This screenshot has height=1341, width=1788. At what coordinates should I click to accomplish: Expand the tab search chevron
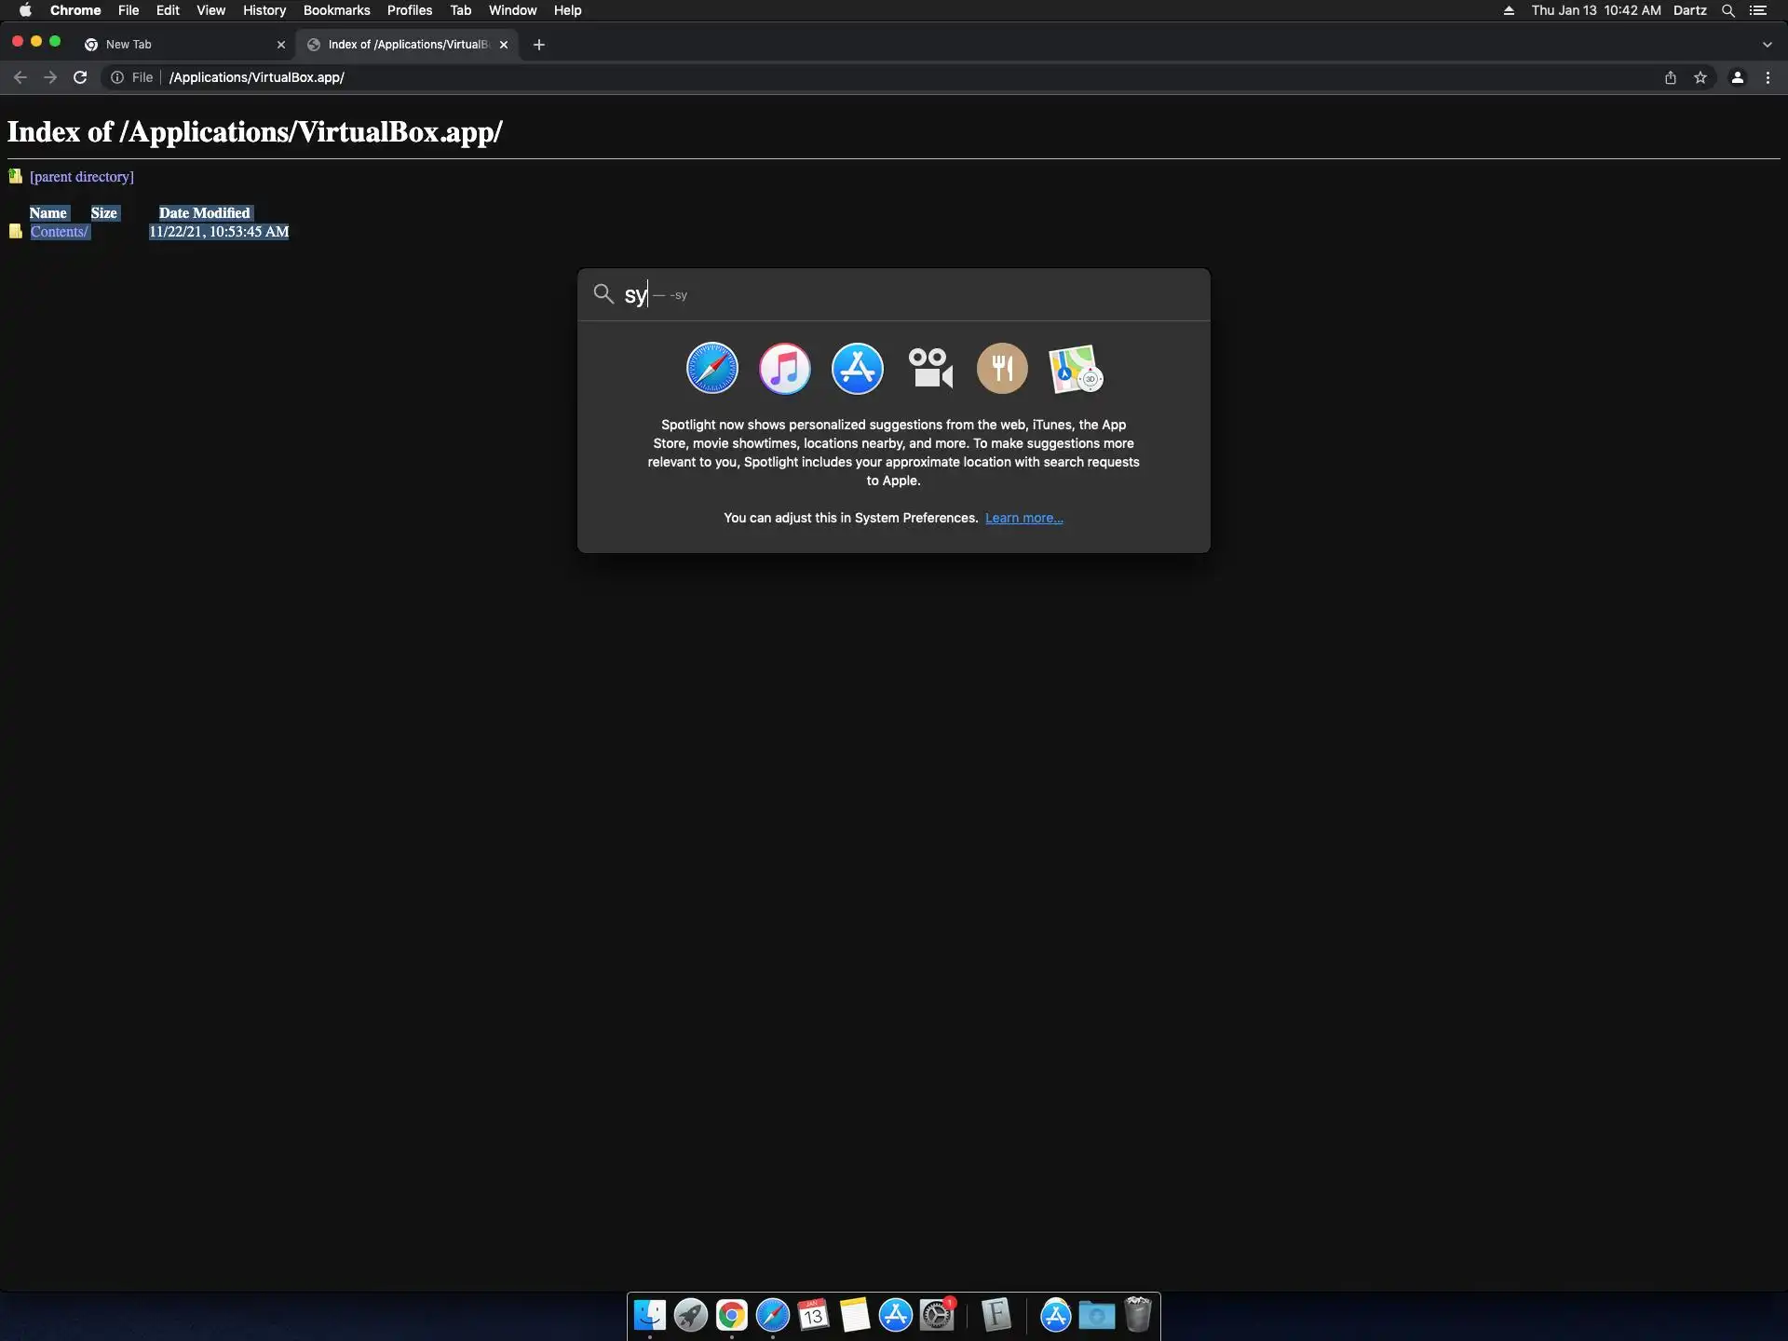click(1767, 45)
